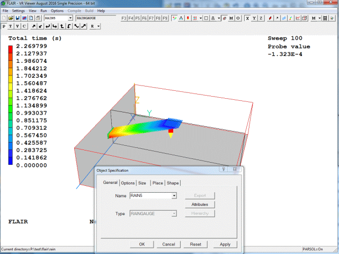Click the Z axis view button
The width and height of the screenshot is (339, 254).
[261, 18]
